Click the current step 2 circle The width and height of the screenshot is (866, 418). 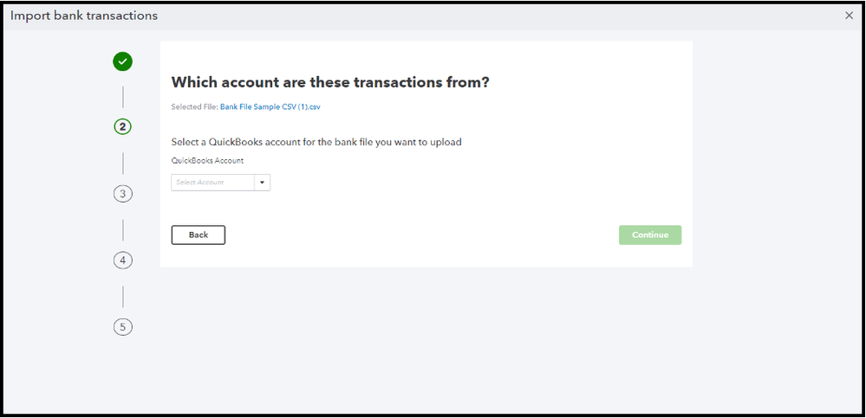[123, 126]
